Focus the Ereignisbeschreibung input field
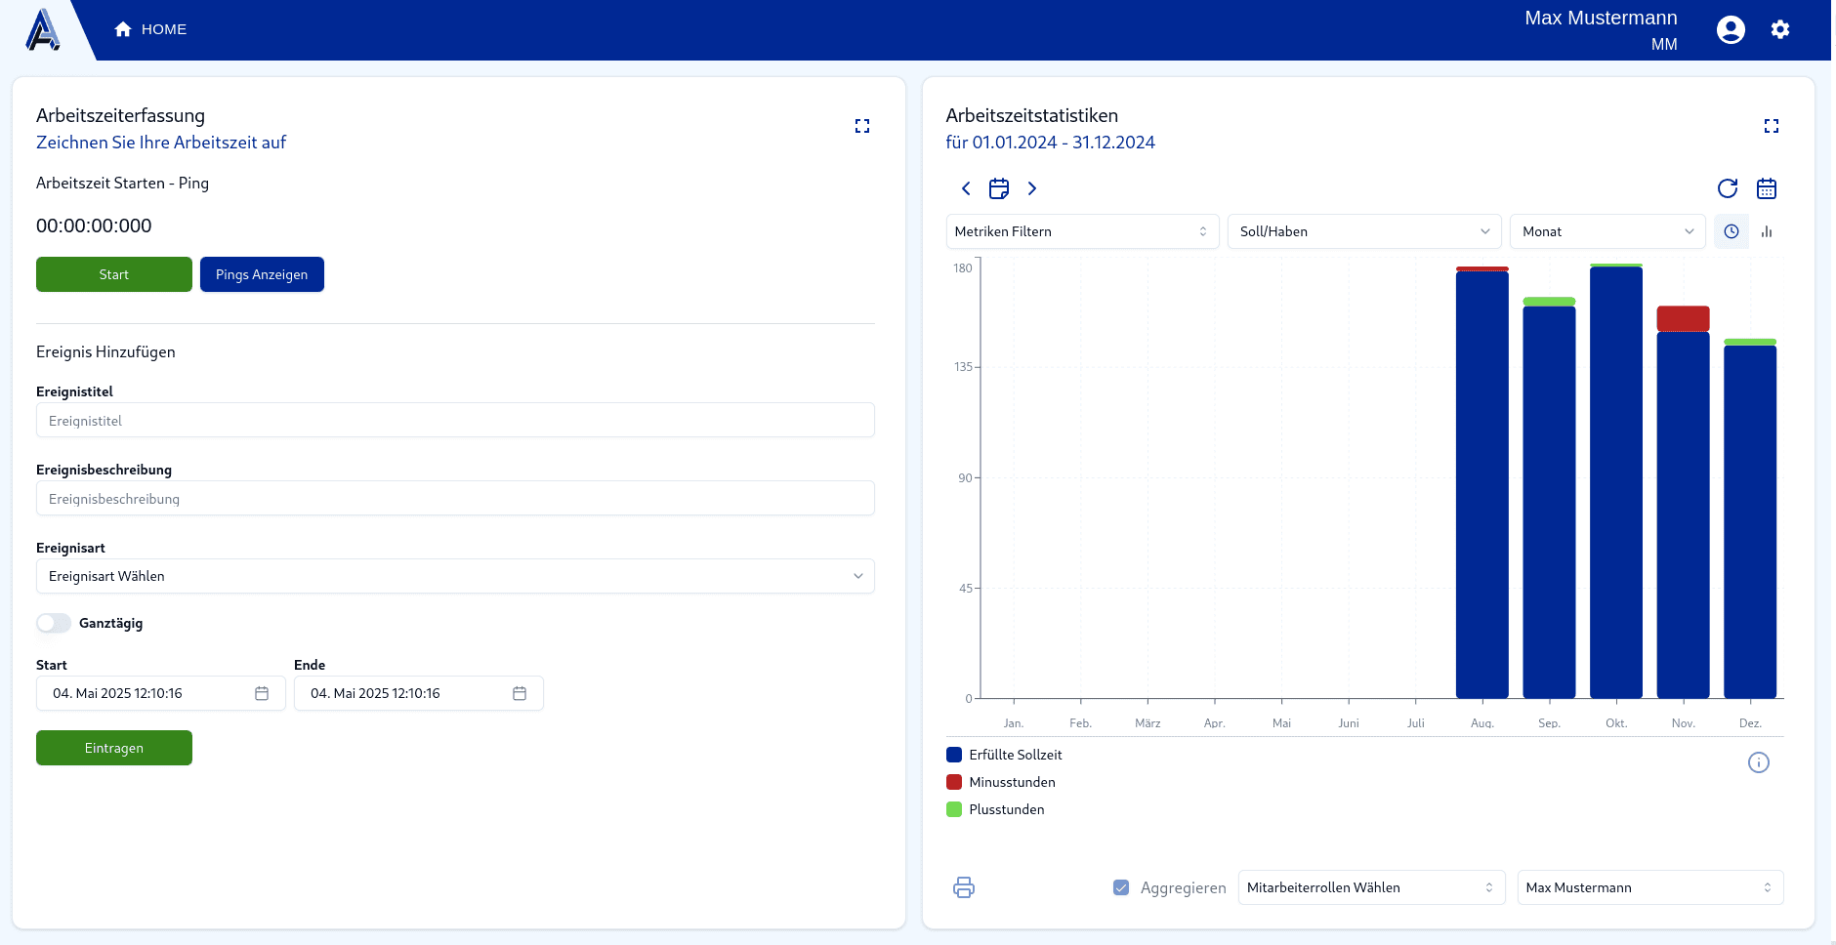Screen dimensions: 1836x945 (455, 498)
